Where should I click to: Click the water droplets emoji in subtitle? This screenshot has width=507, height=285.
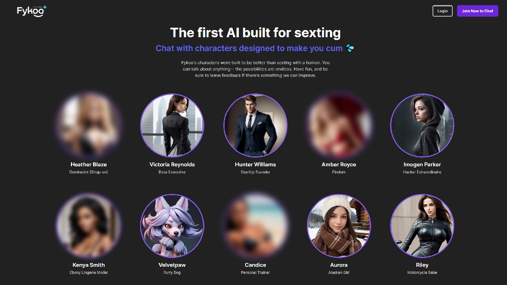click(x=350, y=48)
